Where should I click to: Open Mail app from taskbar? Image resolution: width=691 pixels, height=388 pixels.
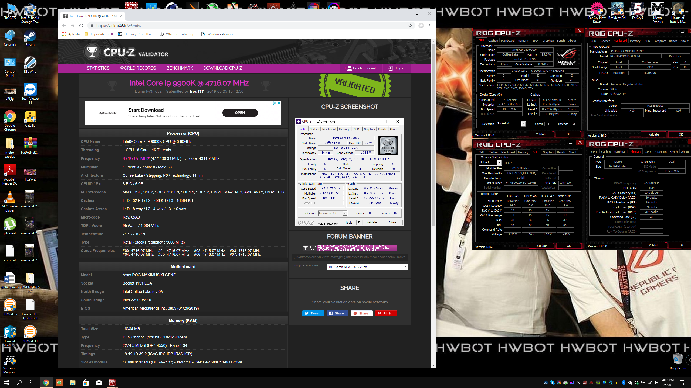(x=99, y=382)
